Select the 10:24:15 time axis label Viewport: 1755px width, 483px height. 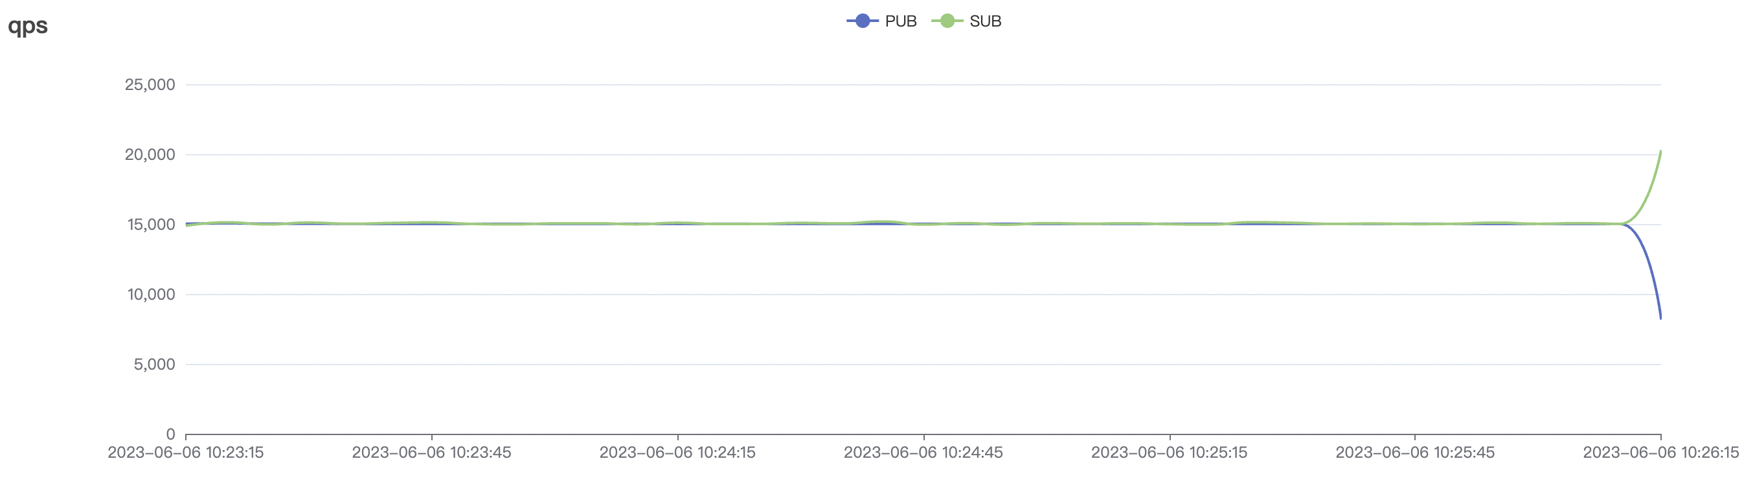tap(677, 453)
